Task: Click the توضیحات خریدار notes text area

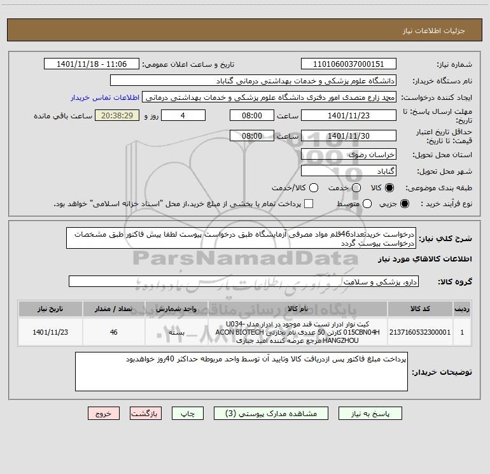Action: coord(241,372)
